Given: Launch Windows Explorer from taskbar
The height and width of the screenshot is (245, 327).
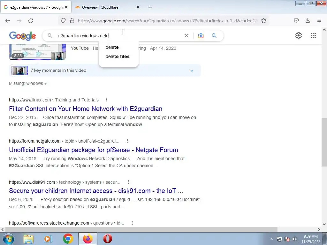Looking at the screenshot, I should point(28,239).
